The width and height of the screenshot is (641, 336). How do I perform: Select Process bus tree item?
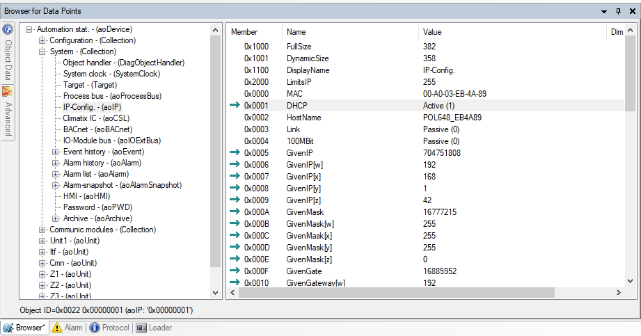click(x=113, y=96)
